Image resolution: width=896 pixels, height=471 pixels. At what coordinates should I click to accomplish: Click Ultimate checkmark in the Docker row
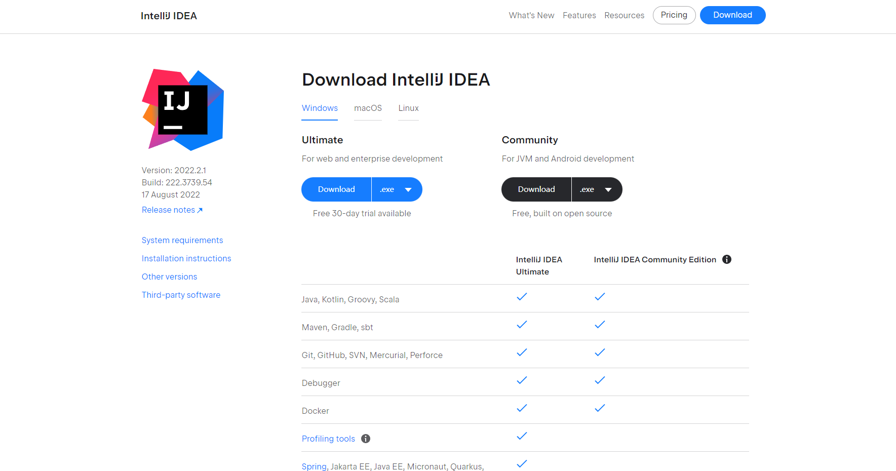[x=522, y=408]
